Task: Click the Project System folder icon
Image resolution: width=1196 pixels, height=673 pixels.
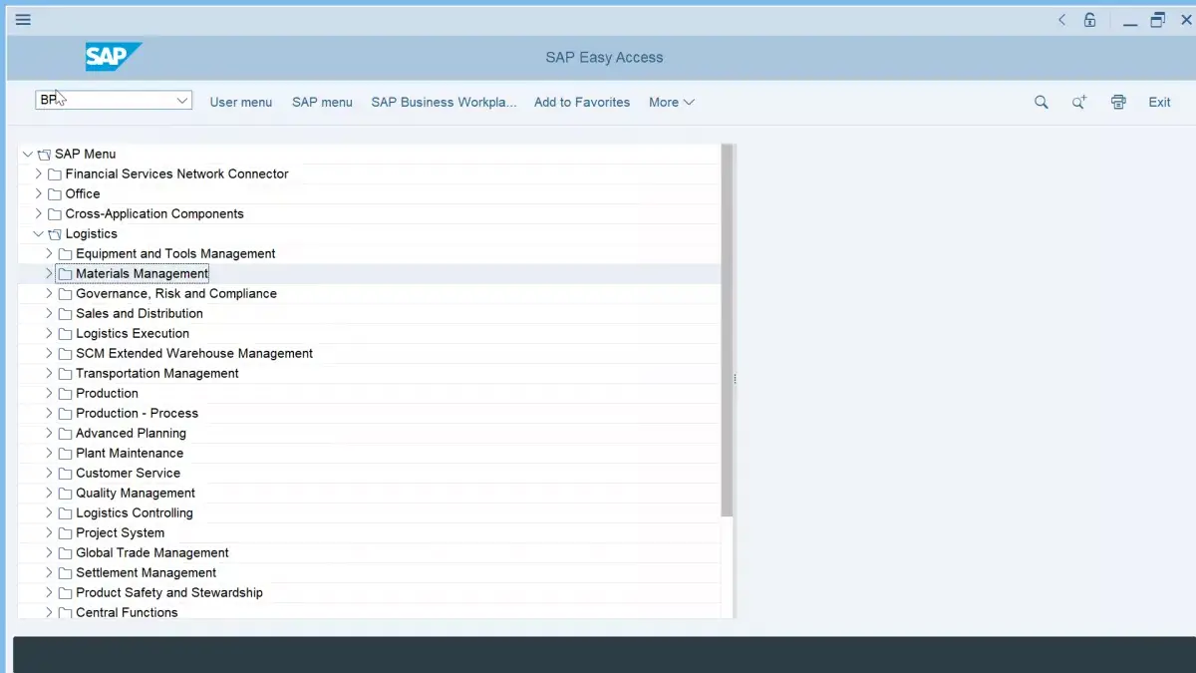Action: pyautogui.click(x=66, y=532)
